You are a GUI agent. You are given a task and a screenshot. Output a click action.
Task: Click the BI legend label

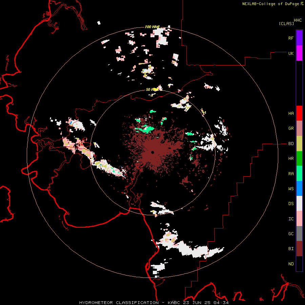click(x=291, y=249)
